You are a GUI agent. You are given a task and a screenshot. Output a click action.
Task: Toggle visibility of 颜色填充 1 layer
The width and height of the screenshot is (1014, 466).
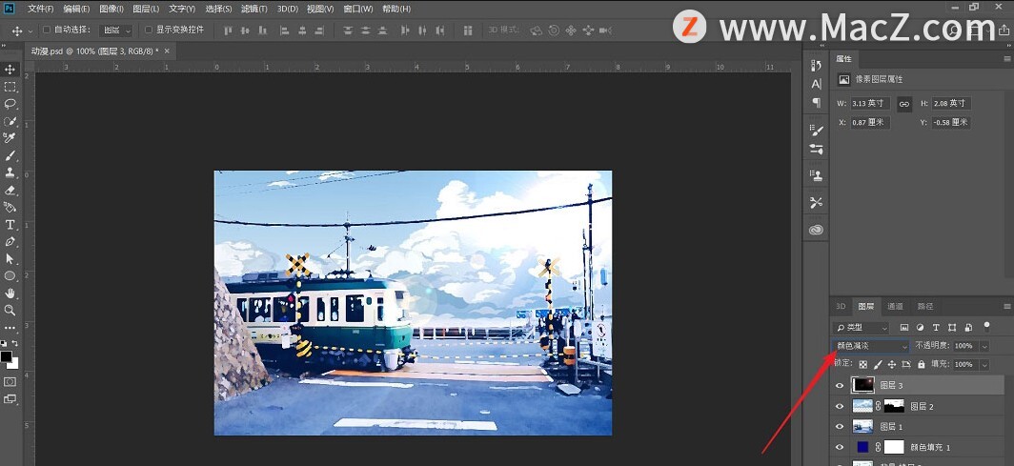point(840,447)
